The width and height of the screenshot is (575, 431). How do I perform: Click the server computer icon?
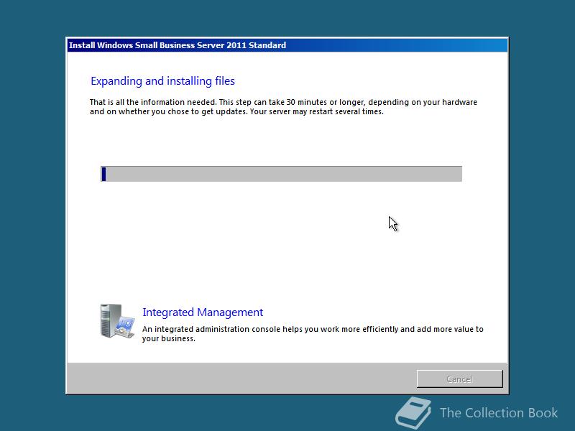(x=117, y=321)
